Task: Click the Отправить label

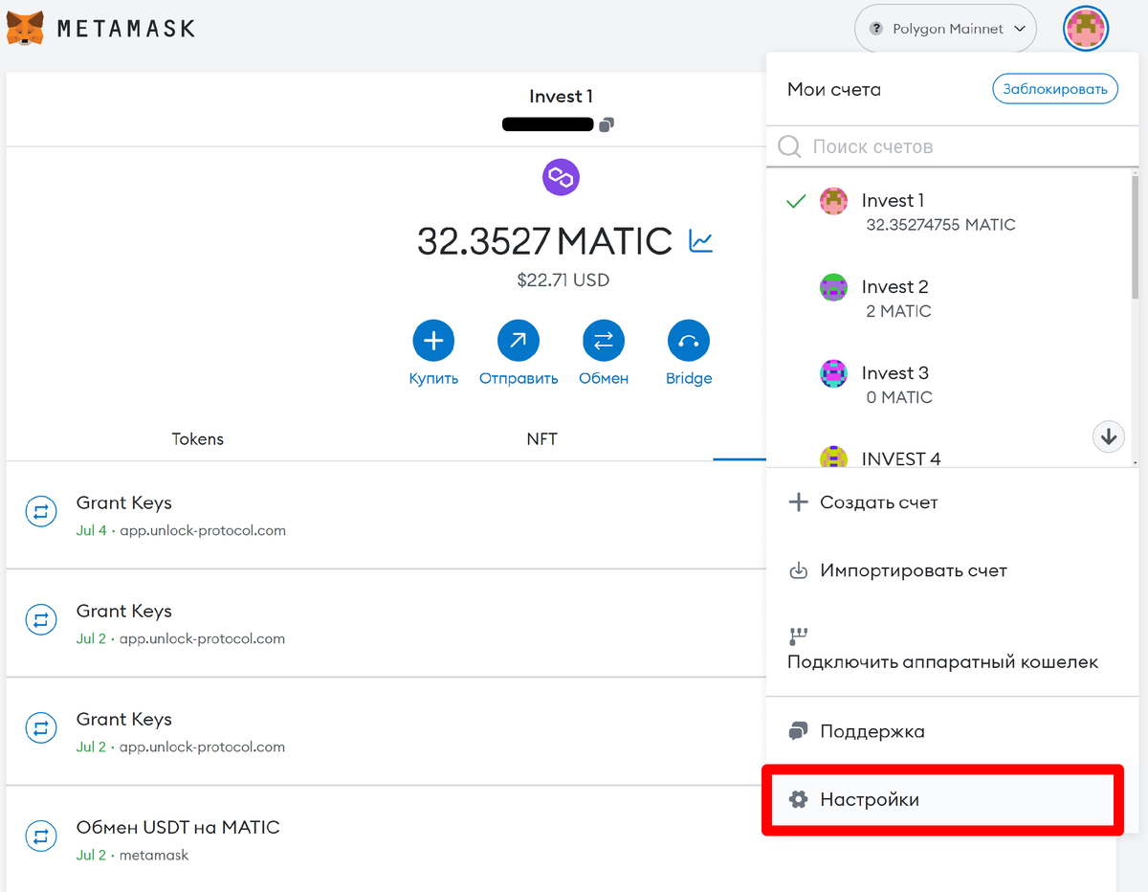Action: pos(519,378)
